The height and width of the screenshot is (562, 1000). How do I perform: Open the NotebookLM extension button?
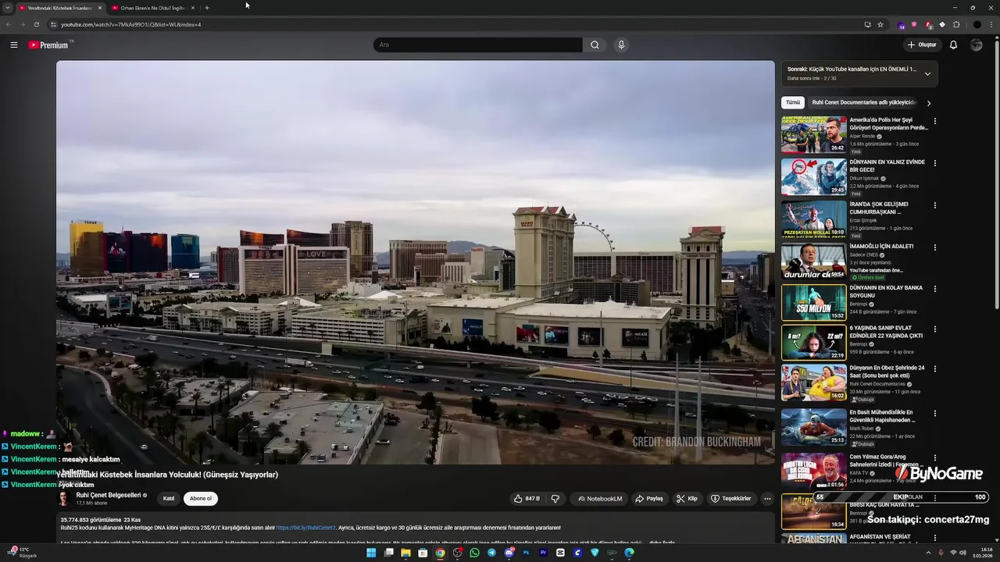(x=600, y=499)
